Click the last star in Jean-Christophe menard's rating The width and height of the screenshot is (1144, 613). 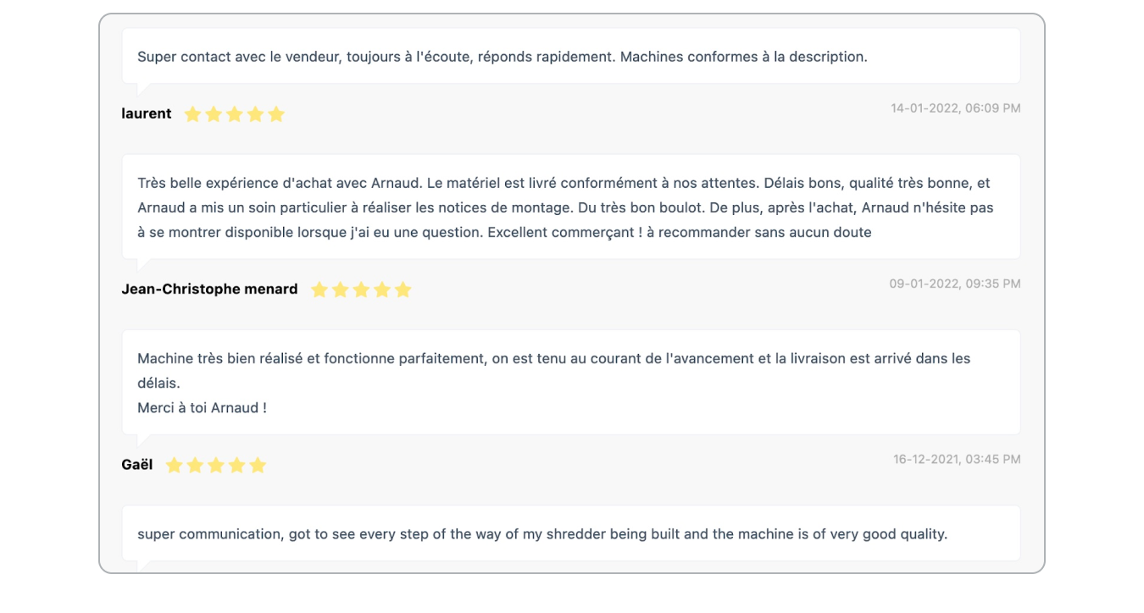pos(403,290)
